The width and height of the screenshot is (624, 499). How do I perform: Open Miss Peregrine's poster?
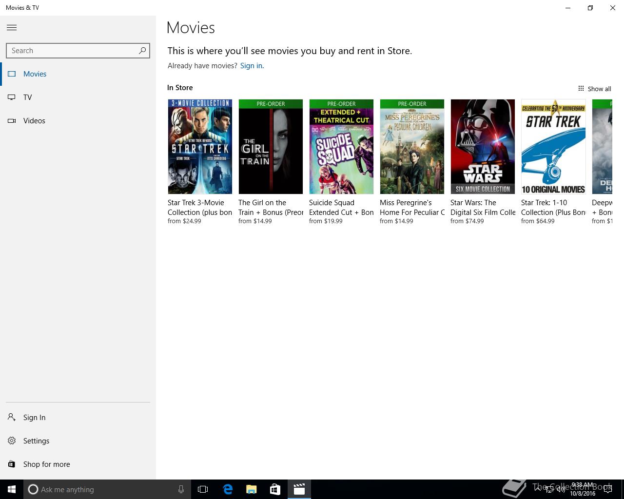pyautogui.click(x=412, y=147)
